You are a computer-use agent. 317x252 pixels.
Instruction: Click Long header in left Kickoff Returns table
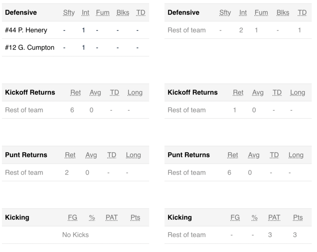[135, 93]
